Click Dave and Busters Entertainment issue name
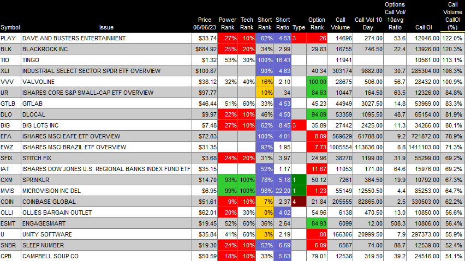 click(74, 38)
